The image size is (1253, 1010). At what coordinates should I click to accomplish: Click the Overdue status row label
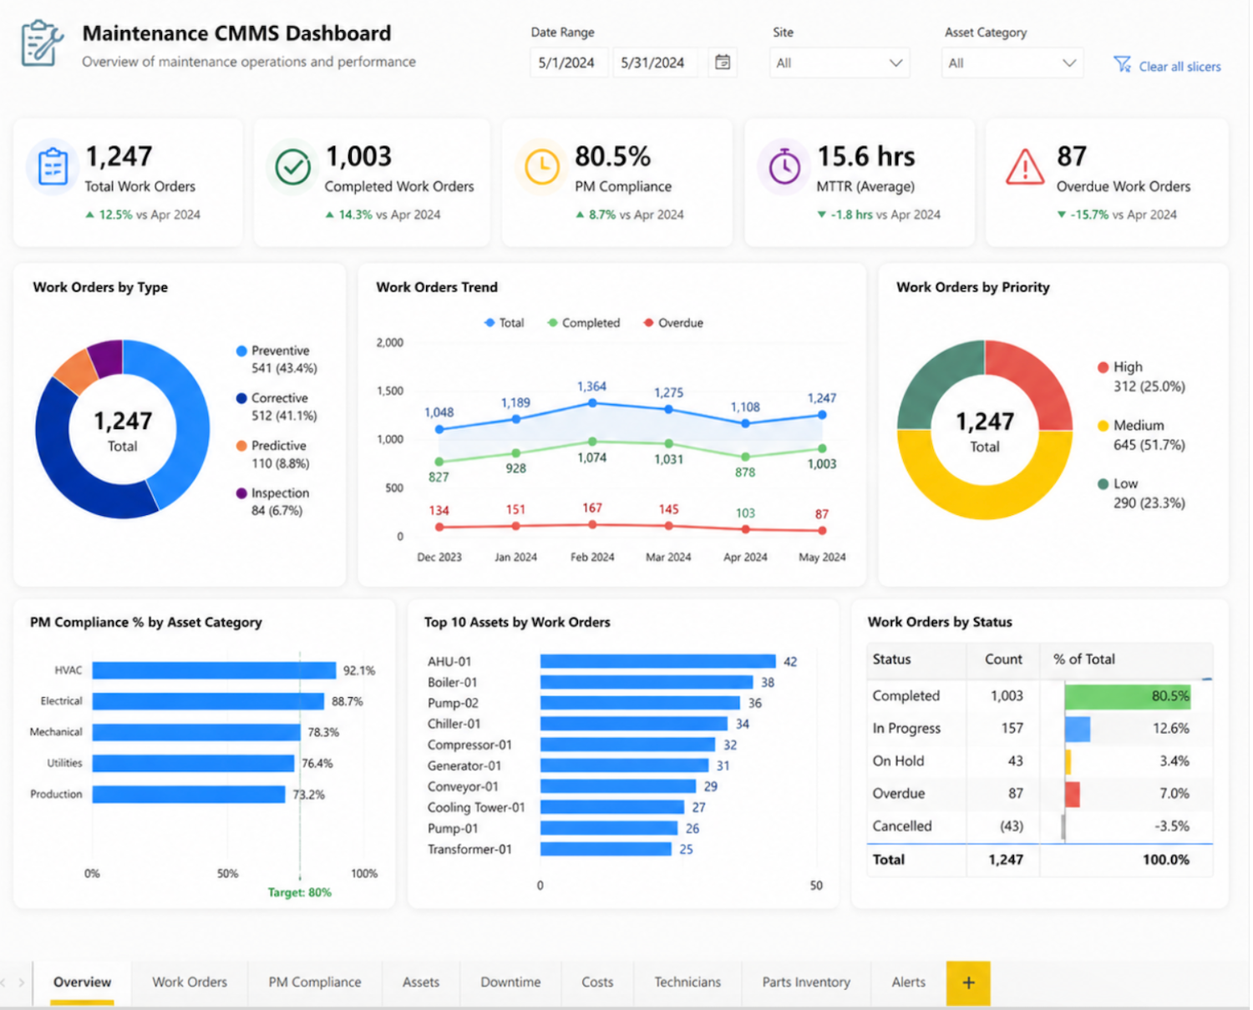(899, 794)
